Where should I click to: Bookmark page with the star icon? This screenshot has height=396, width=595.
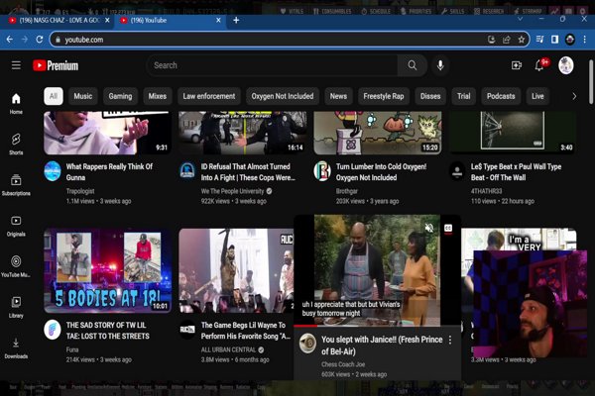[x=522, y=40]
